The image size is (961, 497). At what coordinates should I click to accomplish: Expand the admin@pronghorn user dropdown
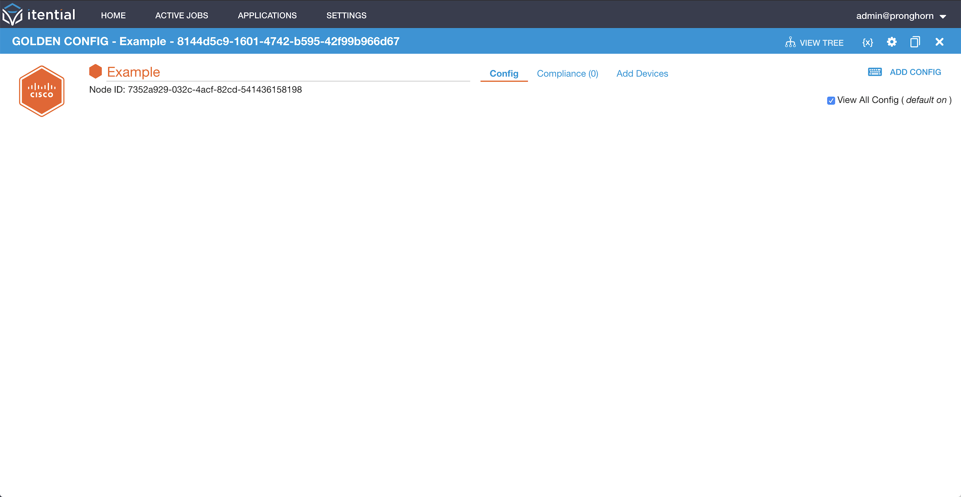(x=901, y=16)
